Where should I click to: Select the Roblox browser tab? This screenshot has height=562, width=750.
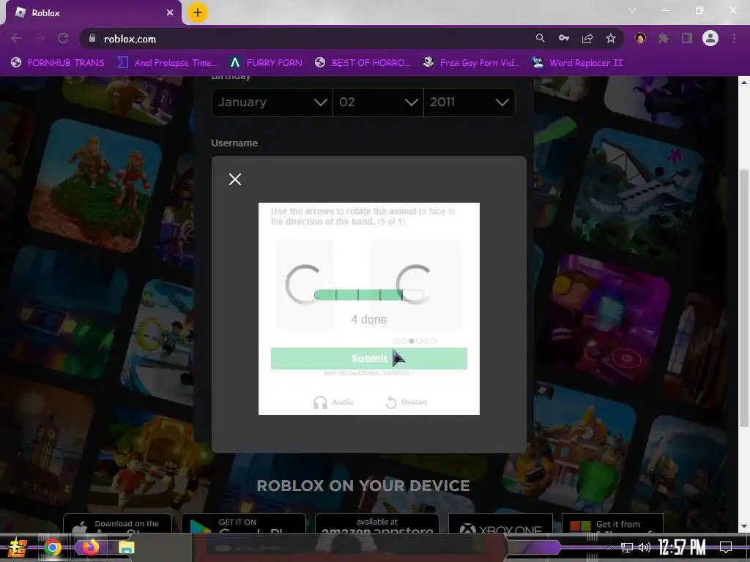pos(93,13)
